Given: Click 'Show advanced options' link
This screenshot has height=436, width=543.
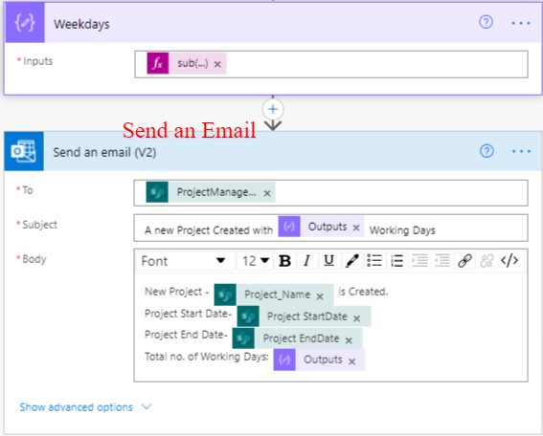Looking at the screenshot, I should [x=77, y=407].
